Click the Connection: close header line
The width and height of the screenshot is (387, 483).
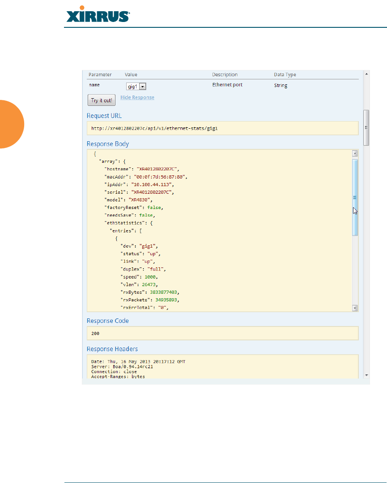point(114,371)
